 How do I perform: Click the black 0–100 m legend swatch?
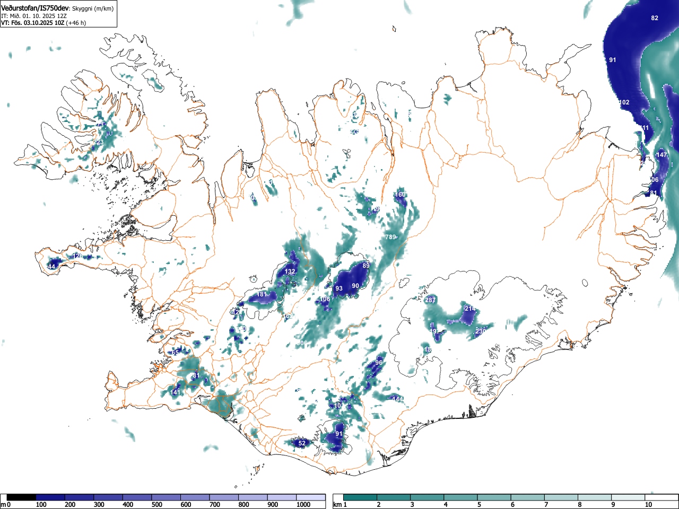[x=22, y=497]
